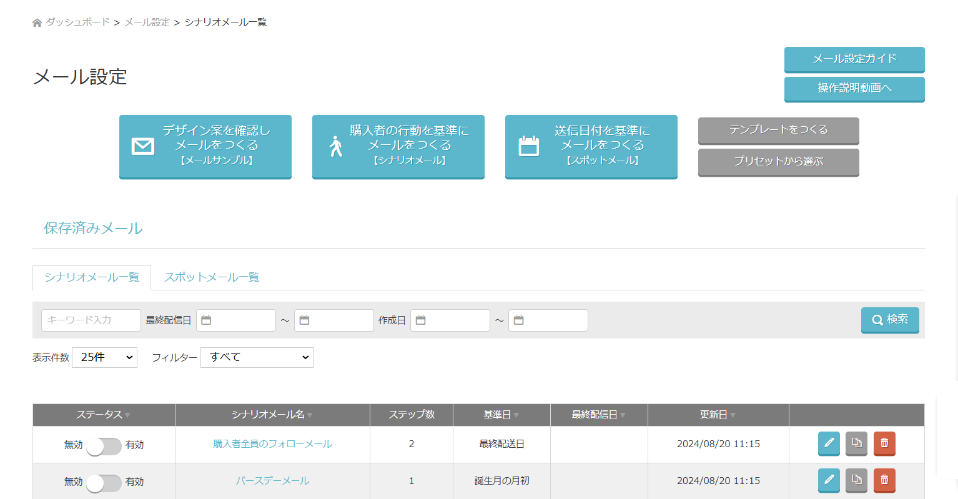Click the trash icon for バースデーメール
Viewport: 958px width, 499px height.
coord(884,480)
